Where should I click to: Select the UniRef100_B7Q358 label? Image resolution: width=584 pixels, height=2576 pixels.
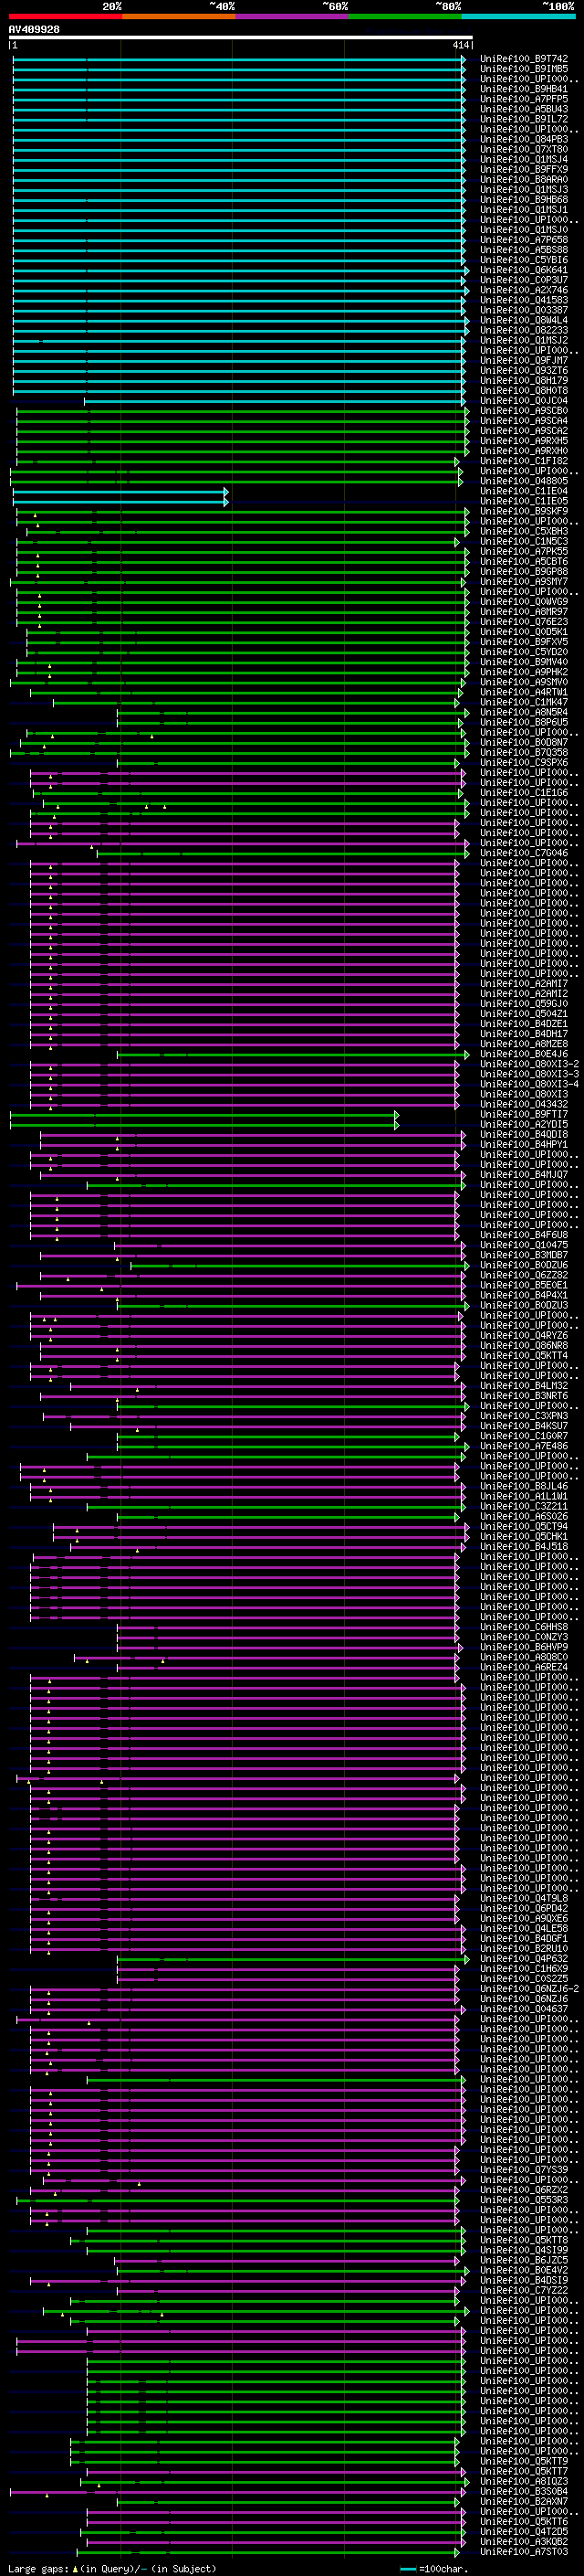pyautogui.click(x=524, y=752)
